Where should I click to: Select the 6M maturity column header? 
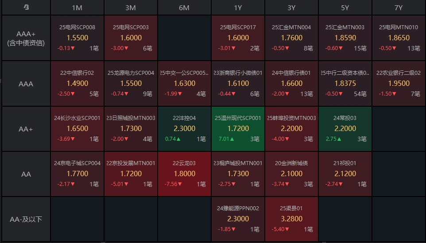coord(184,8)
